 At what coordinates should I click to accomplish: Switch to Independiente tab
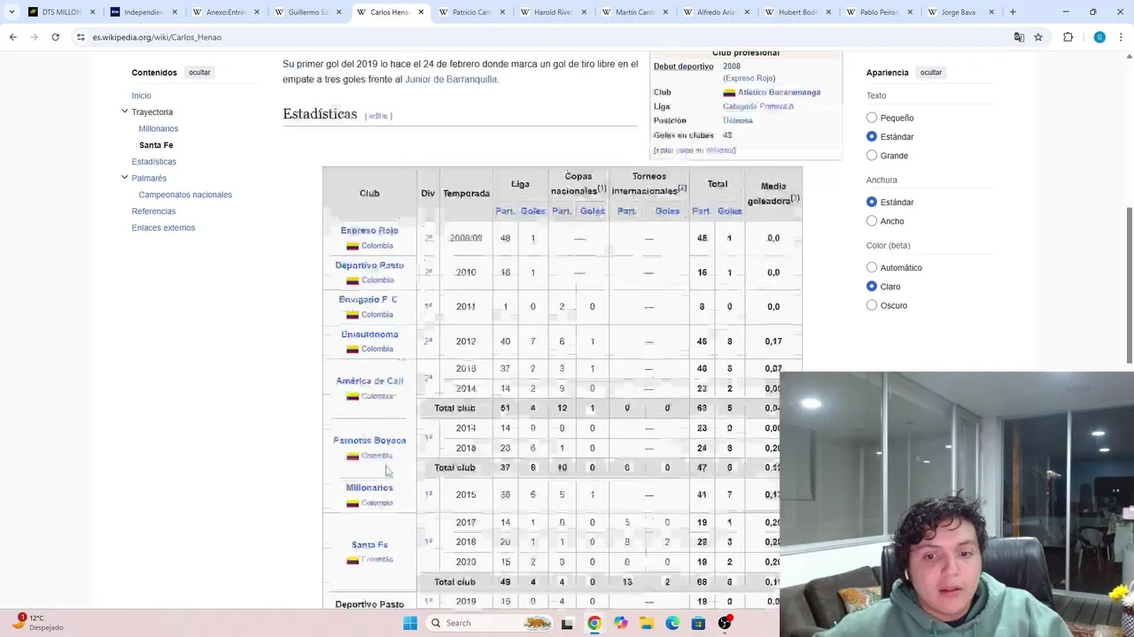pos(144,12)
